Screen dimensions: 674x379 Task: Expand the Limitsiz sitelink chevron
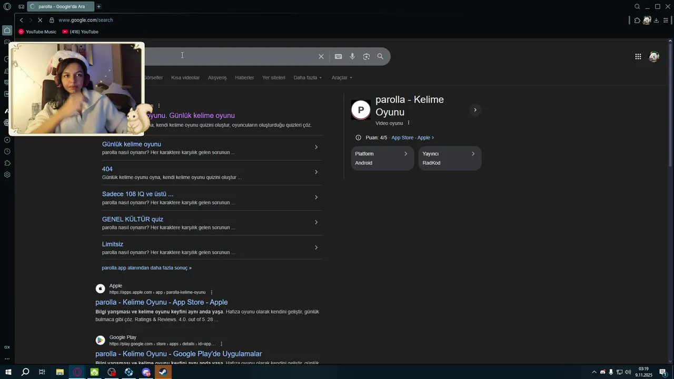tap(316, 247)
